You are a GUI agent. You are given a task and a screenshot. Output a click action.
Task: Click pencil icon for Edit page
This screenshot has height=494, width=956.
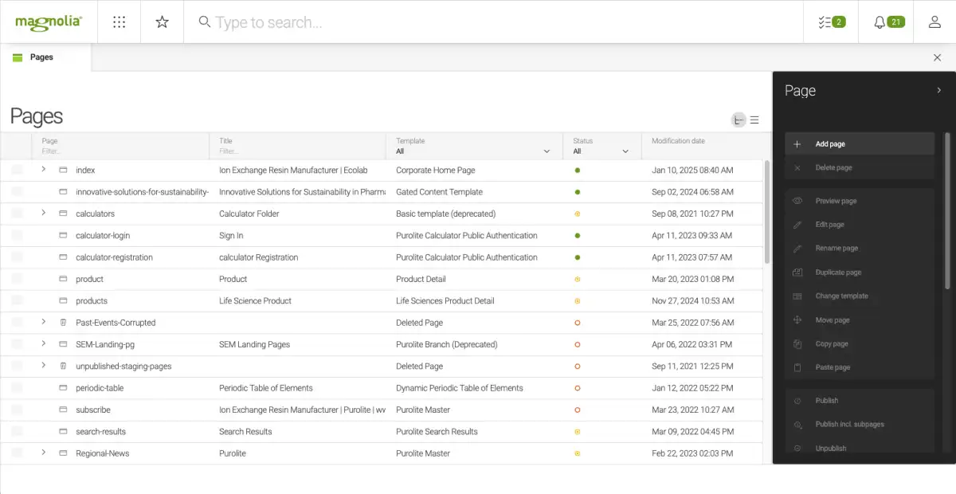(x=797, y=225)
